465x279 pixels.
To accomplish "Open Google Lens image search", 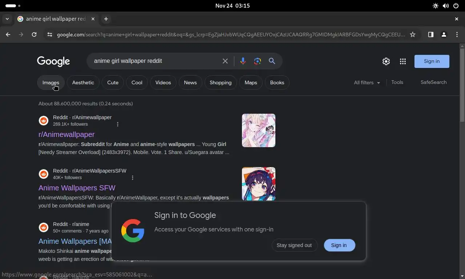I will 258,61.
